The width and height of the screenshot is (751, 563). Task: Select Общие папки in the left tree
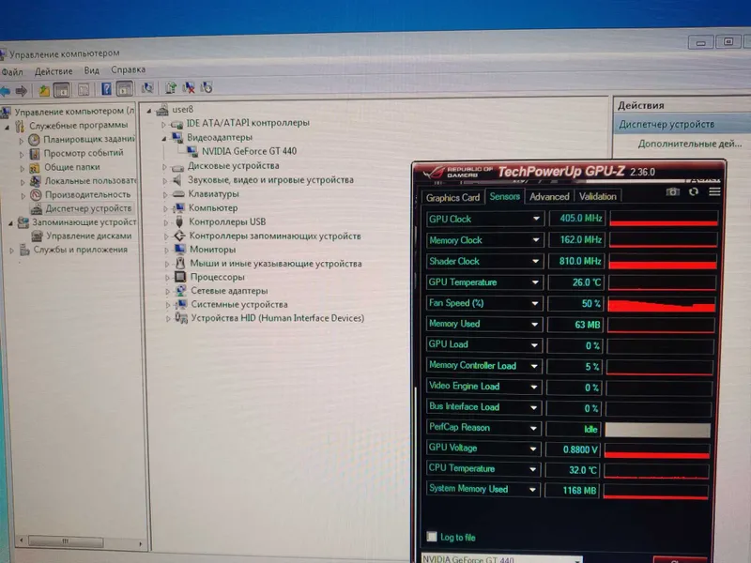(72, 167)
